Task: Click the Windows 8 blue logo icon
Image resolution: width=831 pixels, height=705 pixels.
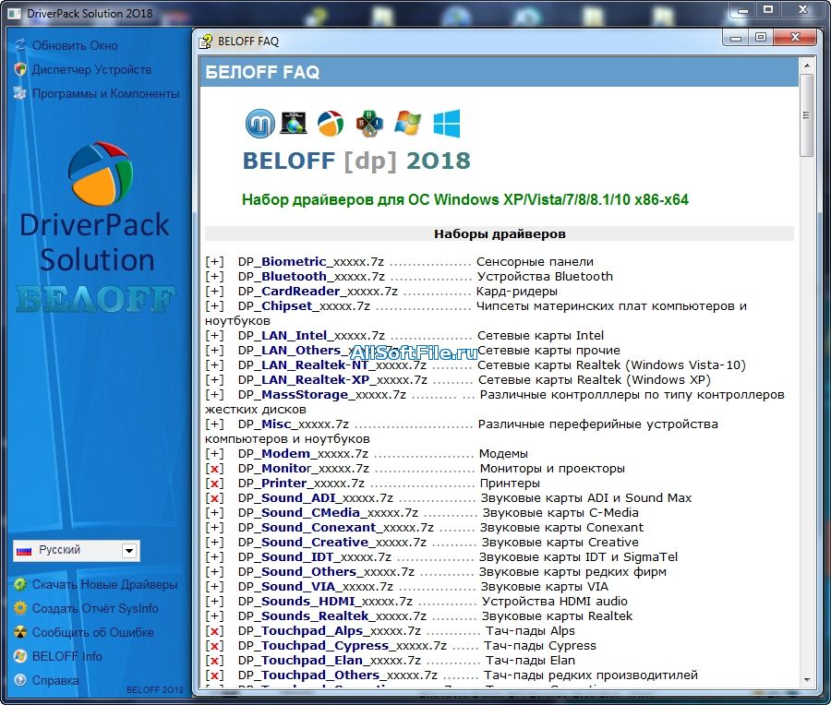Action: pos(447,124)
